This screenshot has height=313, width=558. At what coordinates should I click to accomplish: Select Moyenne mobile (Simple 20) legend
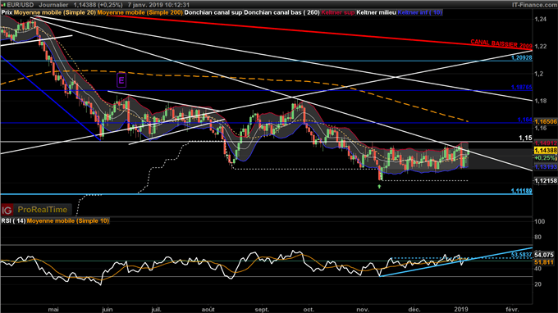click(x=55, y=12)
